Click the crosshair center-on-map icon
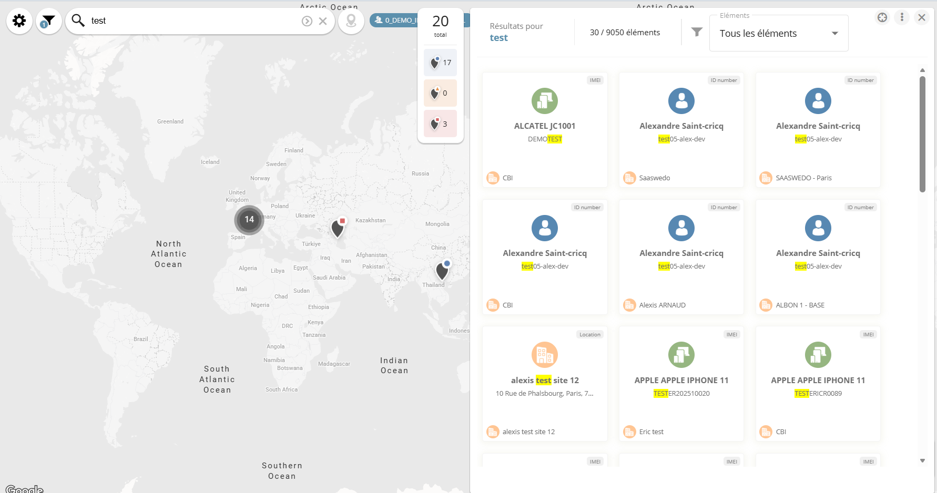937x493 pixels. (x=882, y=17)
